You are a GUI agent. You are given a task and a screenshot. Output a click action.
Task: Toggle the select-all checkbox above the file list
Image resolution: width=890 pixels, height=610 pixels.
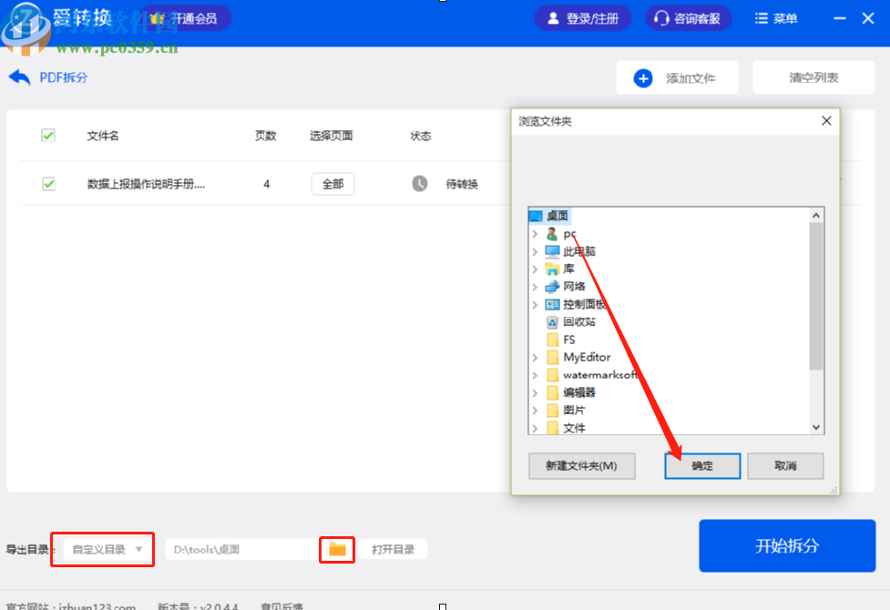pos(47,136)
